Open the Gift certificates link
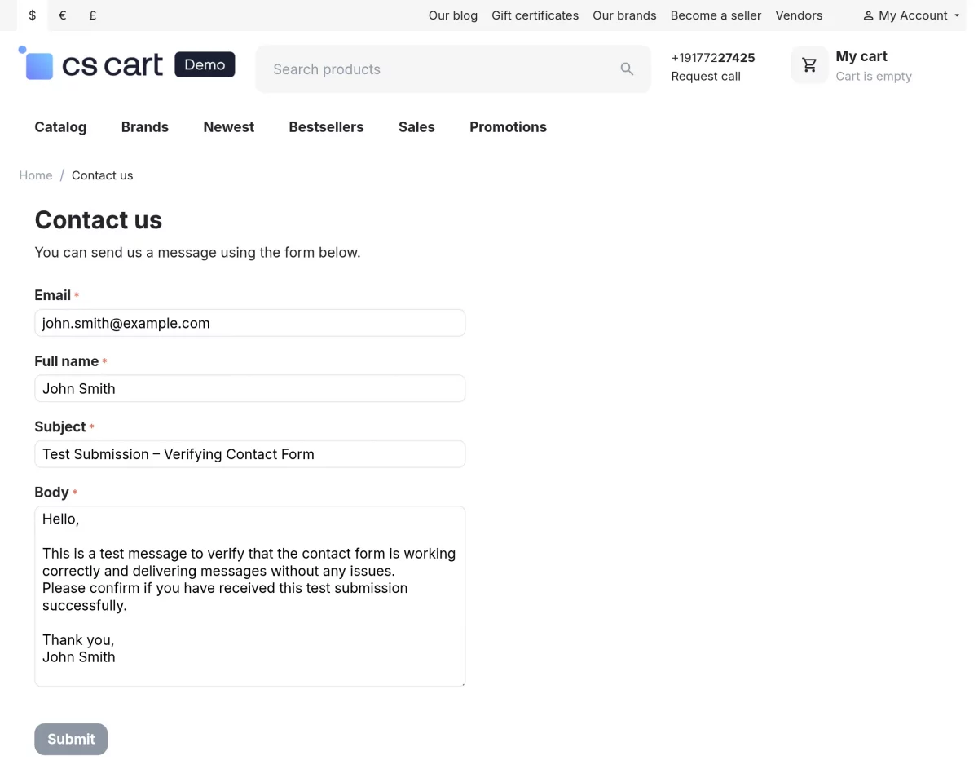Image resolution: width=978 pixels, height=769 pixels. click(535, 15)
